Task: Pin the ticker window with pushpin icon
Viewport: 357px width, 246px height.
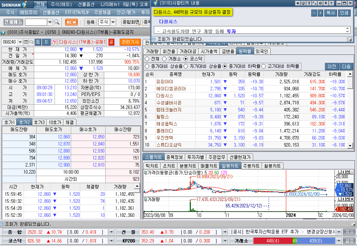Action: pyautogui.click(x=326, y=3)
